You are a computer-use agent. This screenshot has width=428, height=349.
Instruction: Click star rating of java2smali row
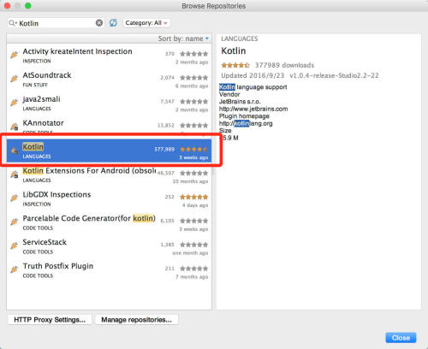(194, 102)
